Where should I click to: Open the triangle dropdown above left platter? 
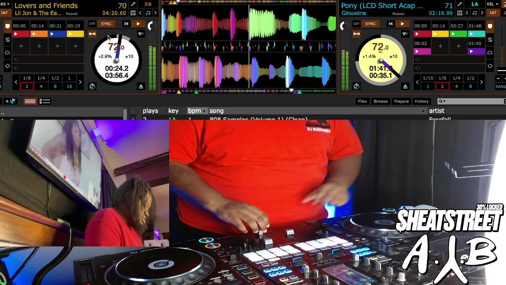(x=141, y=34)
